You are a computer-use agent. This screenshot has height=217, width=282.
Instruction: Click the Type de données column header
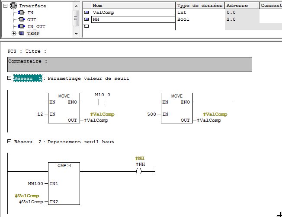click(x=200, y=6)
